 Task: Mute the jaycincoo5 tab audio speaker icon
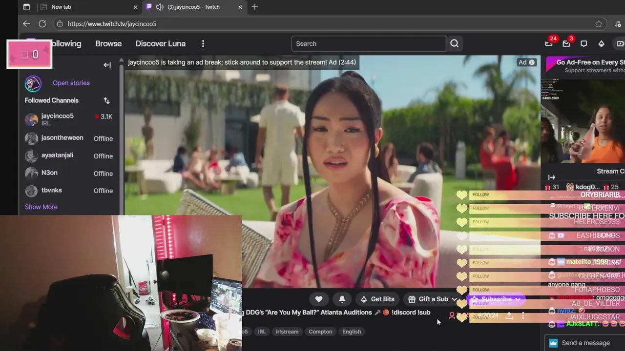[160, 7]
